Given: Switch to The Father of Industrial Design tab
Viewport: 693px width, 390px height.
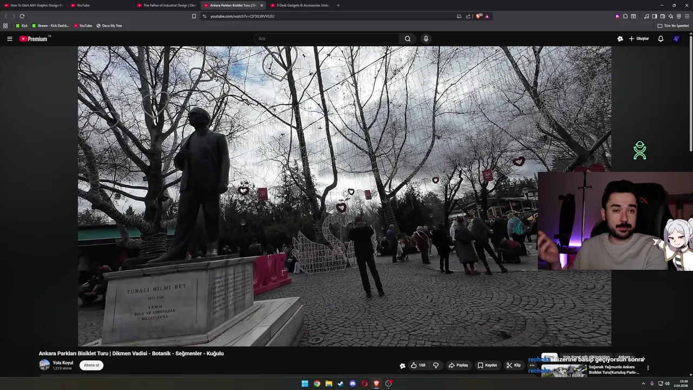Looking at the screenshot, I should [167, 5].
